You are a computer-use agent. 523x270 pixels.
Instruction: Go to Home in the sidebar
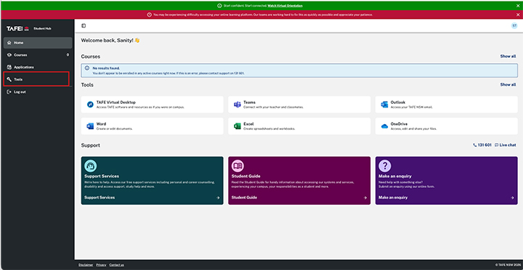pyautogui.click(x=38, y=43)
